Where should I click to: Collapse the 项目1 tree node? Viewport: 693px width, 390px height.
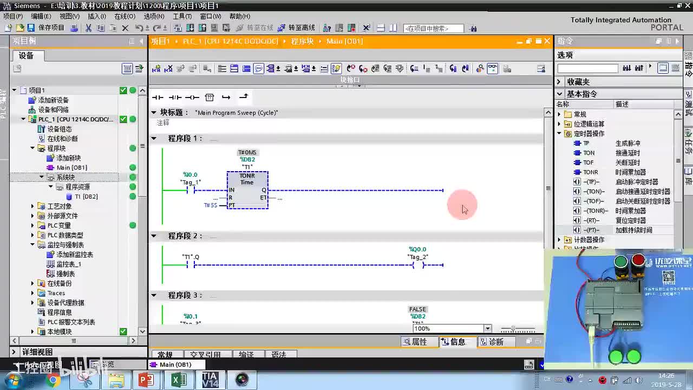coord(15,90)
